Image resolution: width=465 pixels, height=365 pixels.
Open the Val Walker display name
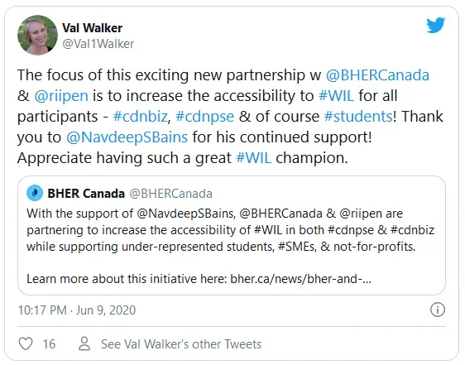(92, 28)
